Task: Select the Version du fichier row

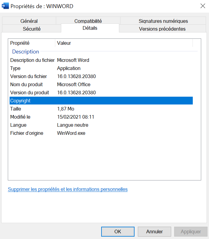Action: (101, 76)
